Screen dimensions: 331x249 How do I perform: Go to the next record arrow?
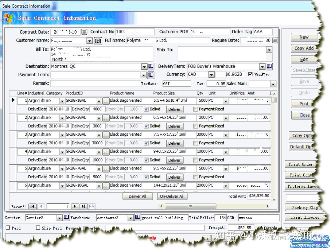point(75,206)
